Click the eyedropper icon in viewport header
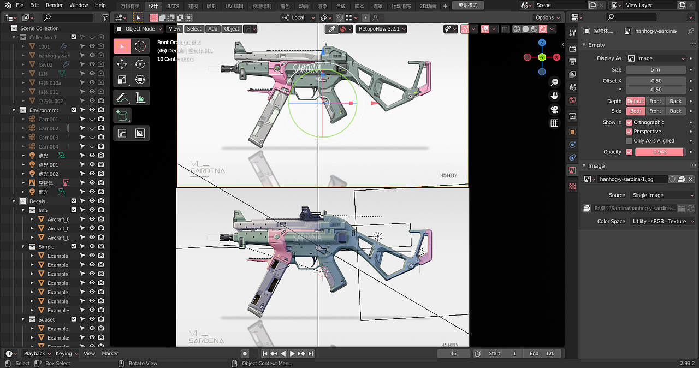 pos(331,29)
